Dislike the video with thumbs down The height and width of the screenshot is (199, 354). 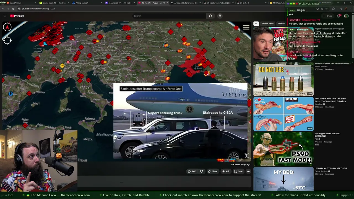pos(201,171)
